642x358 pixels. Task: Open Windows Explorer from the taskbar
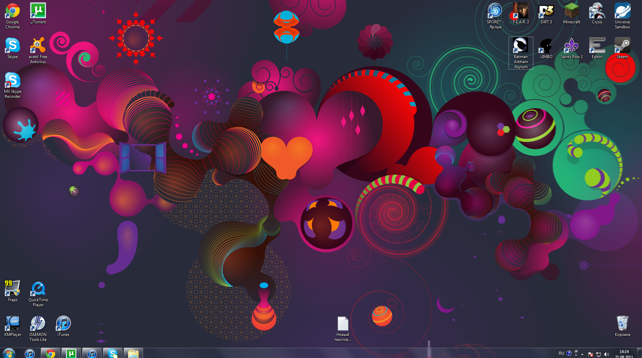[133, 353]
